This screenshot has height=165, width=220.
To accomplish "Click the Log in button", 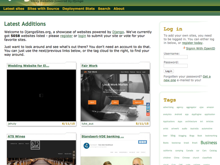I will [169, 71].
